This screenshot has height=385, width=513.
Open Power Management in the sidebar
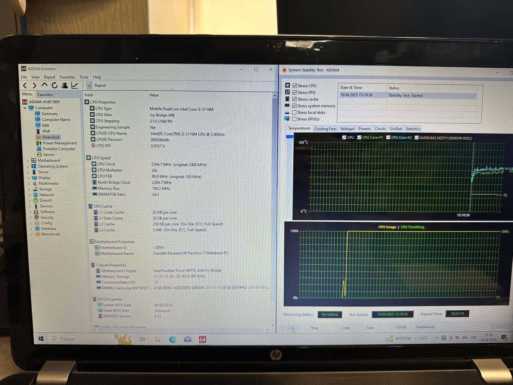(59, 143)
